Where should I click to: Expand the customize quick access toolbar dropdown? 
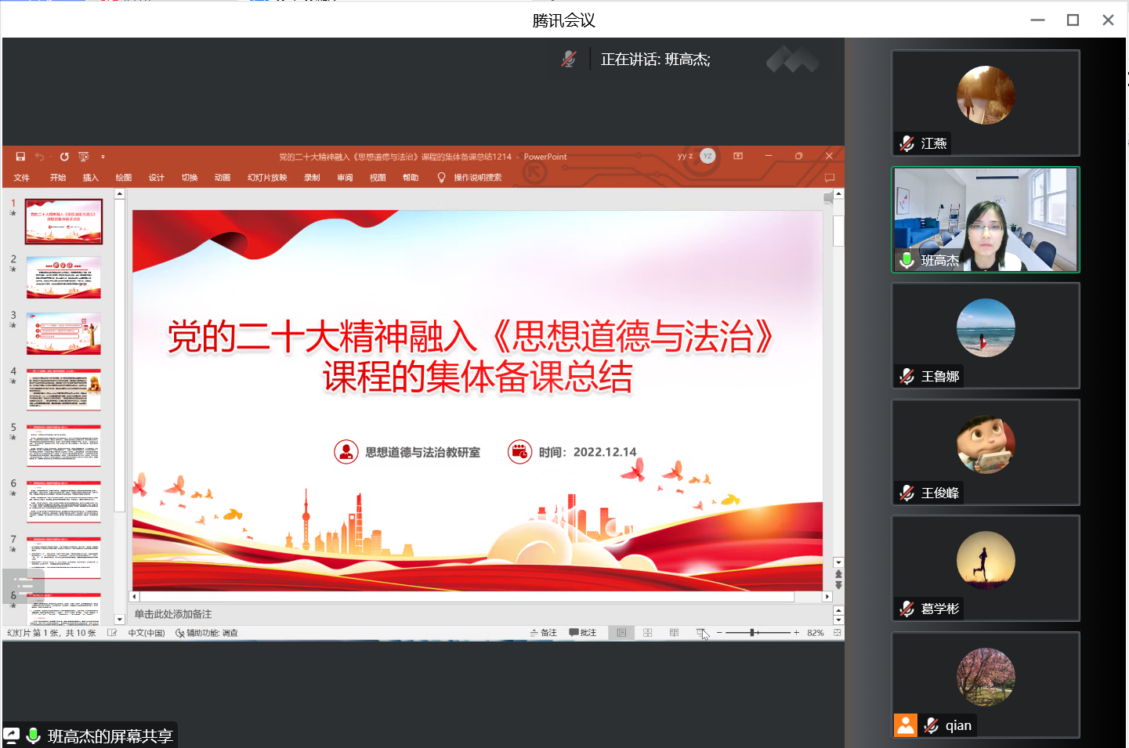coord(103,157)
